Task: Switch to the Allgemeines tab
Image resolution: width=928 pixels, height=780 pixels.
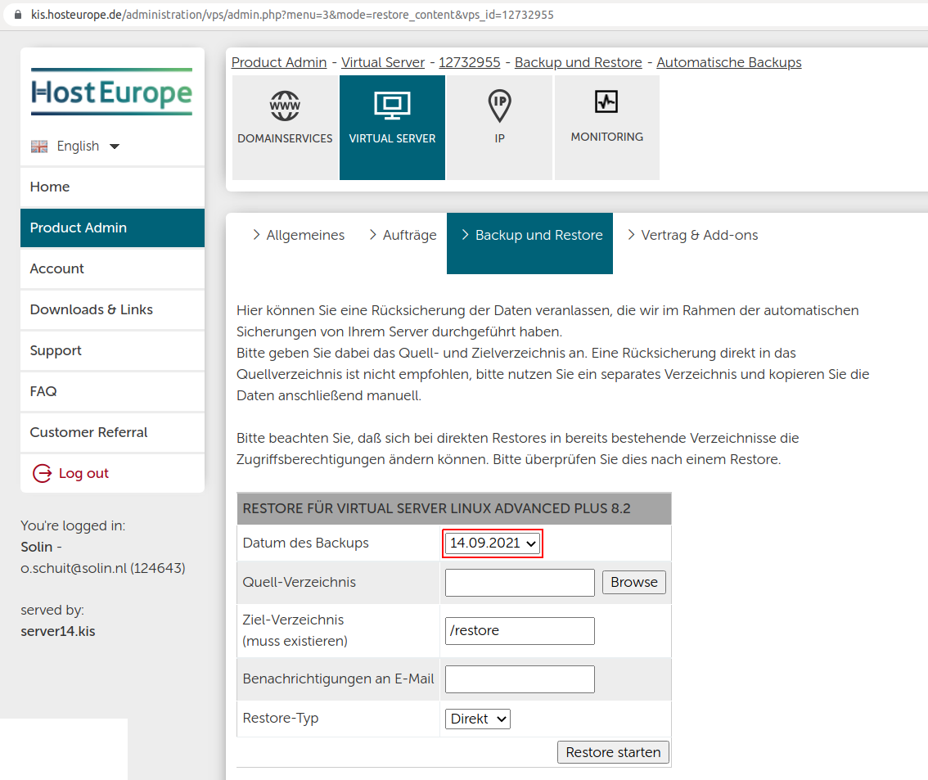Action: [298, 236]
